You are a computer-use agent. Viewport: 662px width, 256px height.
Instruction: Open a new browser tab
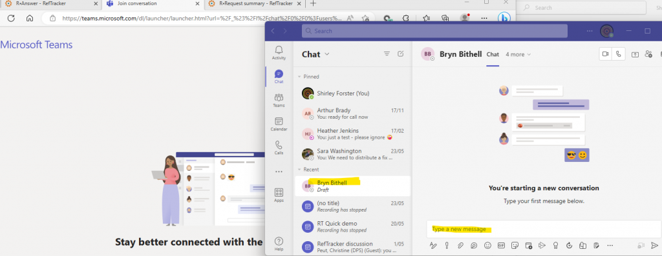[313, 3]
